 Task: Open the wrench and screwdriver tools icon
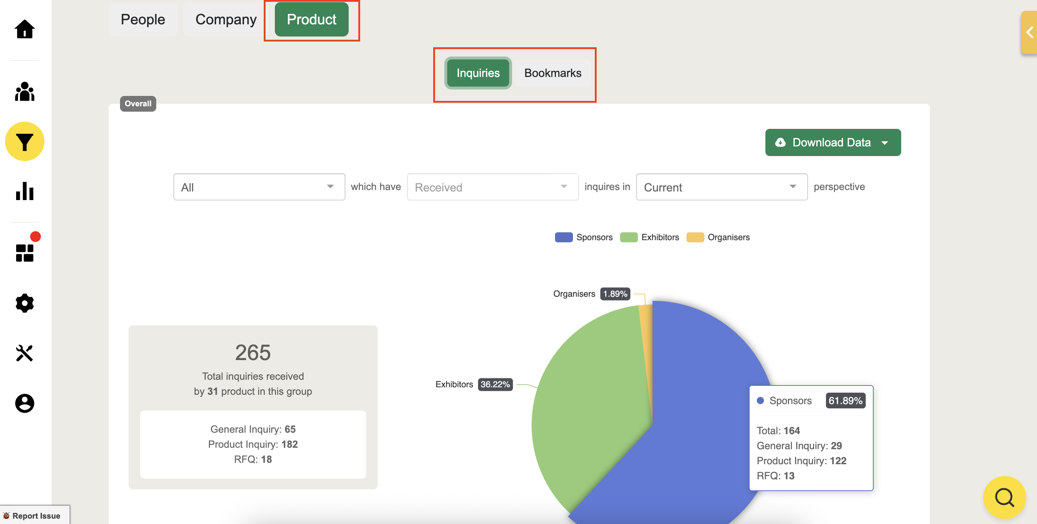pos(25,353)
